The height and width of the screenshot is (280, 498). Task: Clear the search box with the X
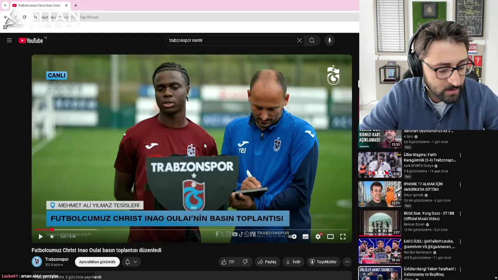[x=300, y=40]
